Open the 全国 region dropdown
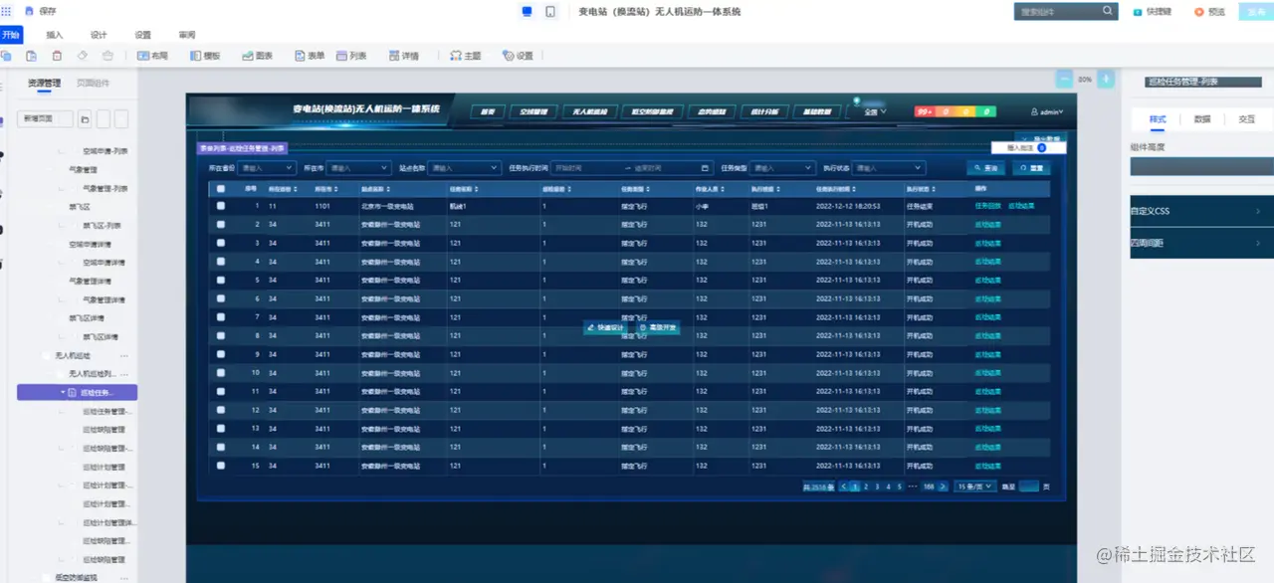 click(x=874, y=111)
